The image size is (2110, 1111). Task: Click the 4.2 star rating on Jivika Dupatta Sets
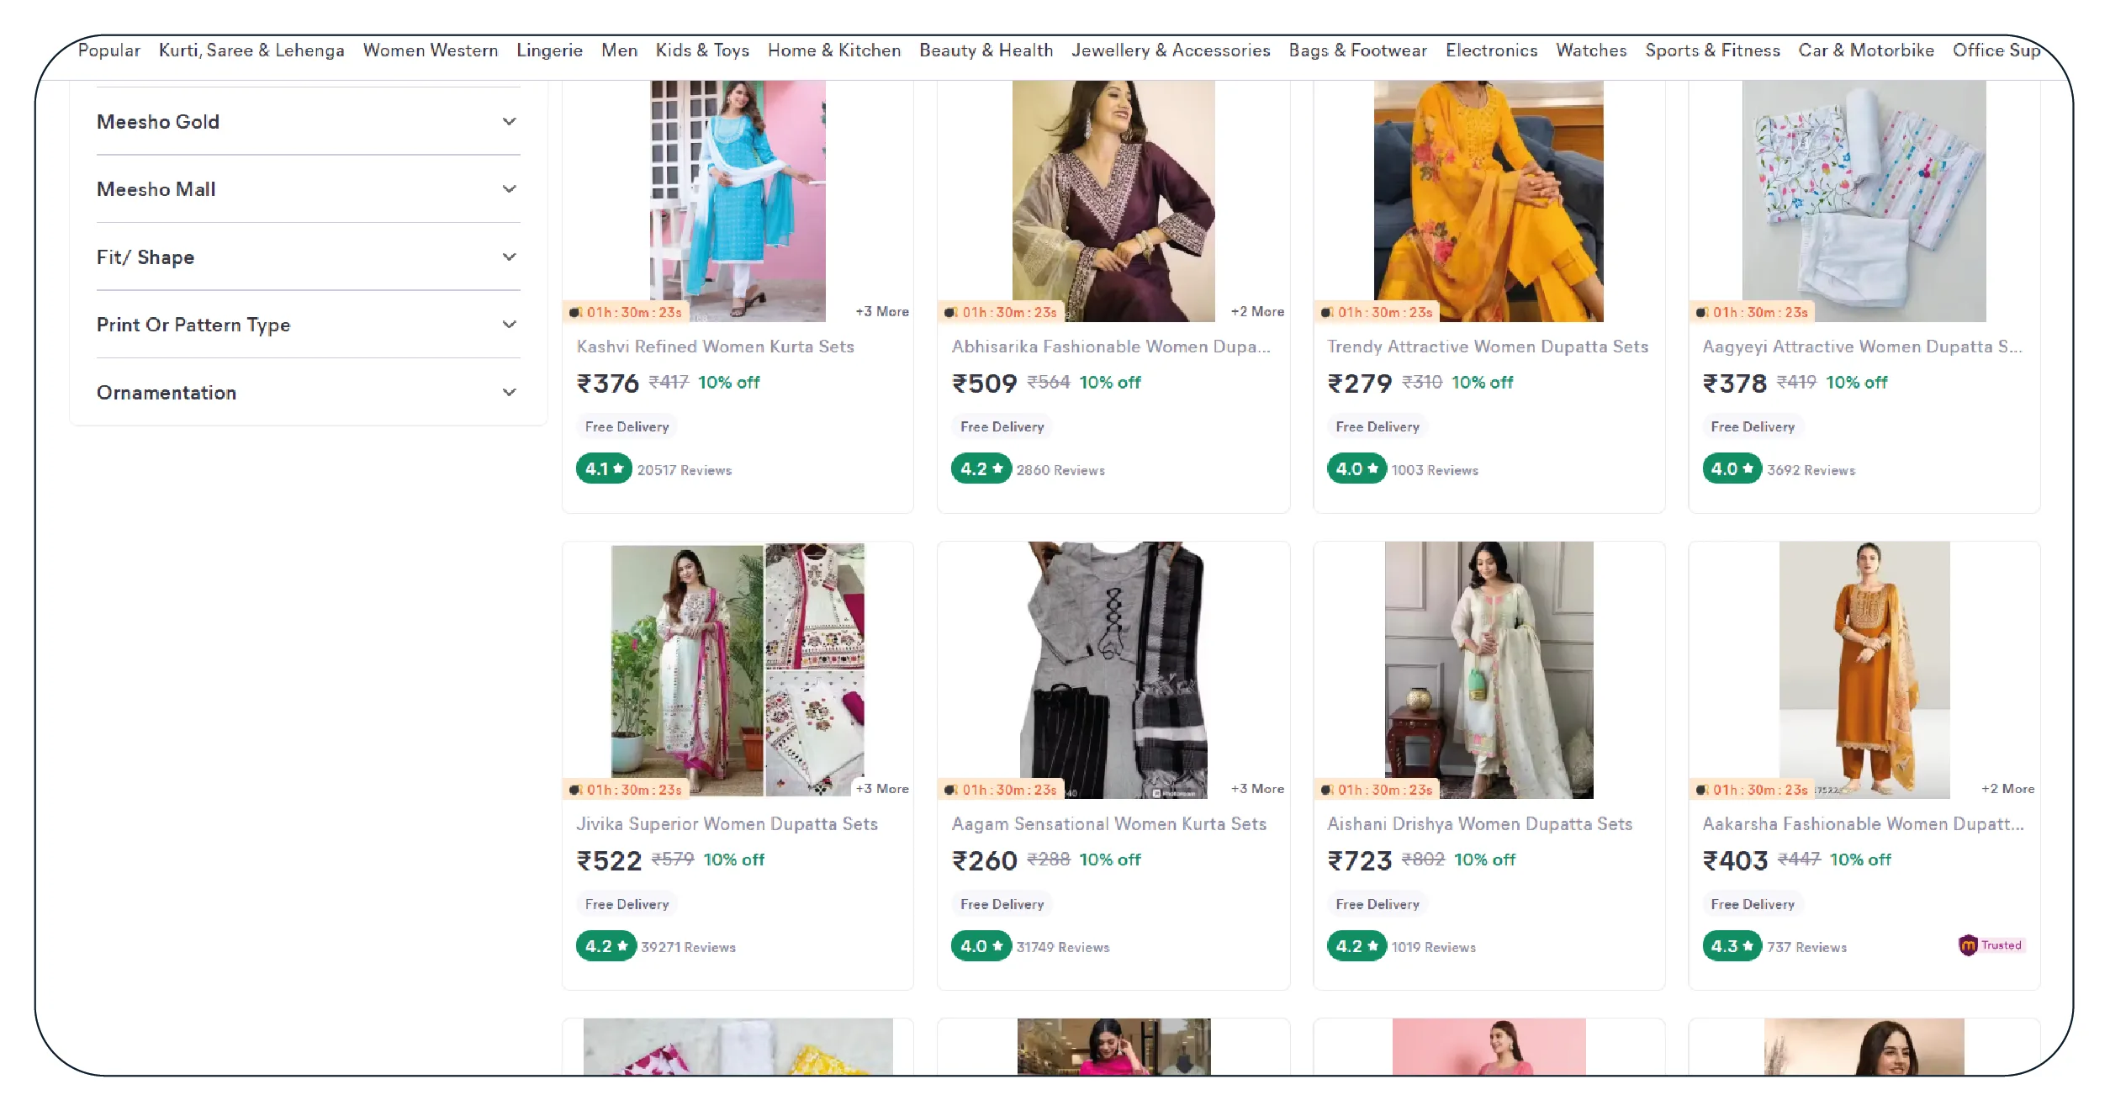605,946
